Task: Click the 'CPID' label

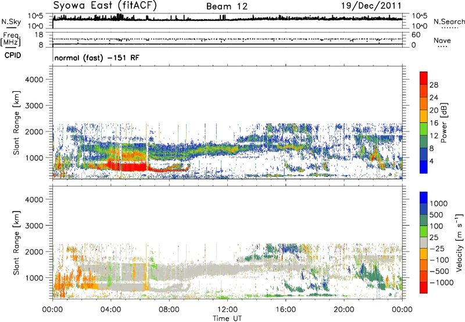Action: 13,55
